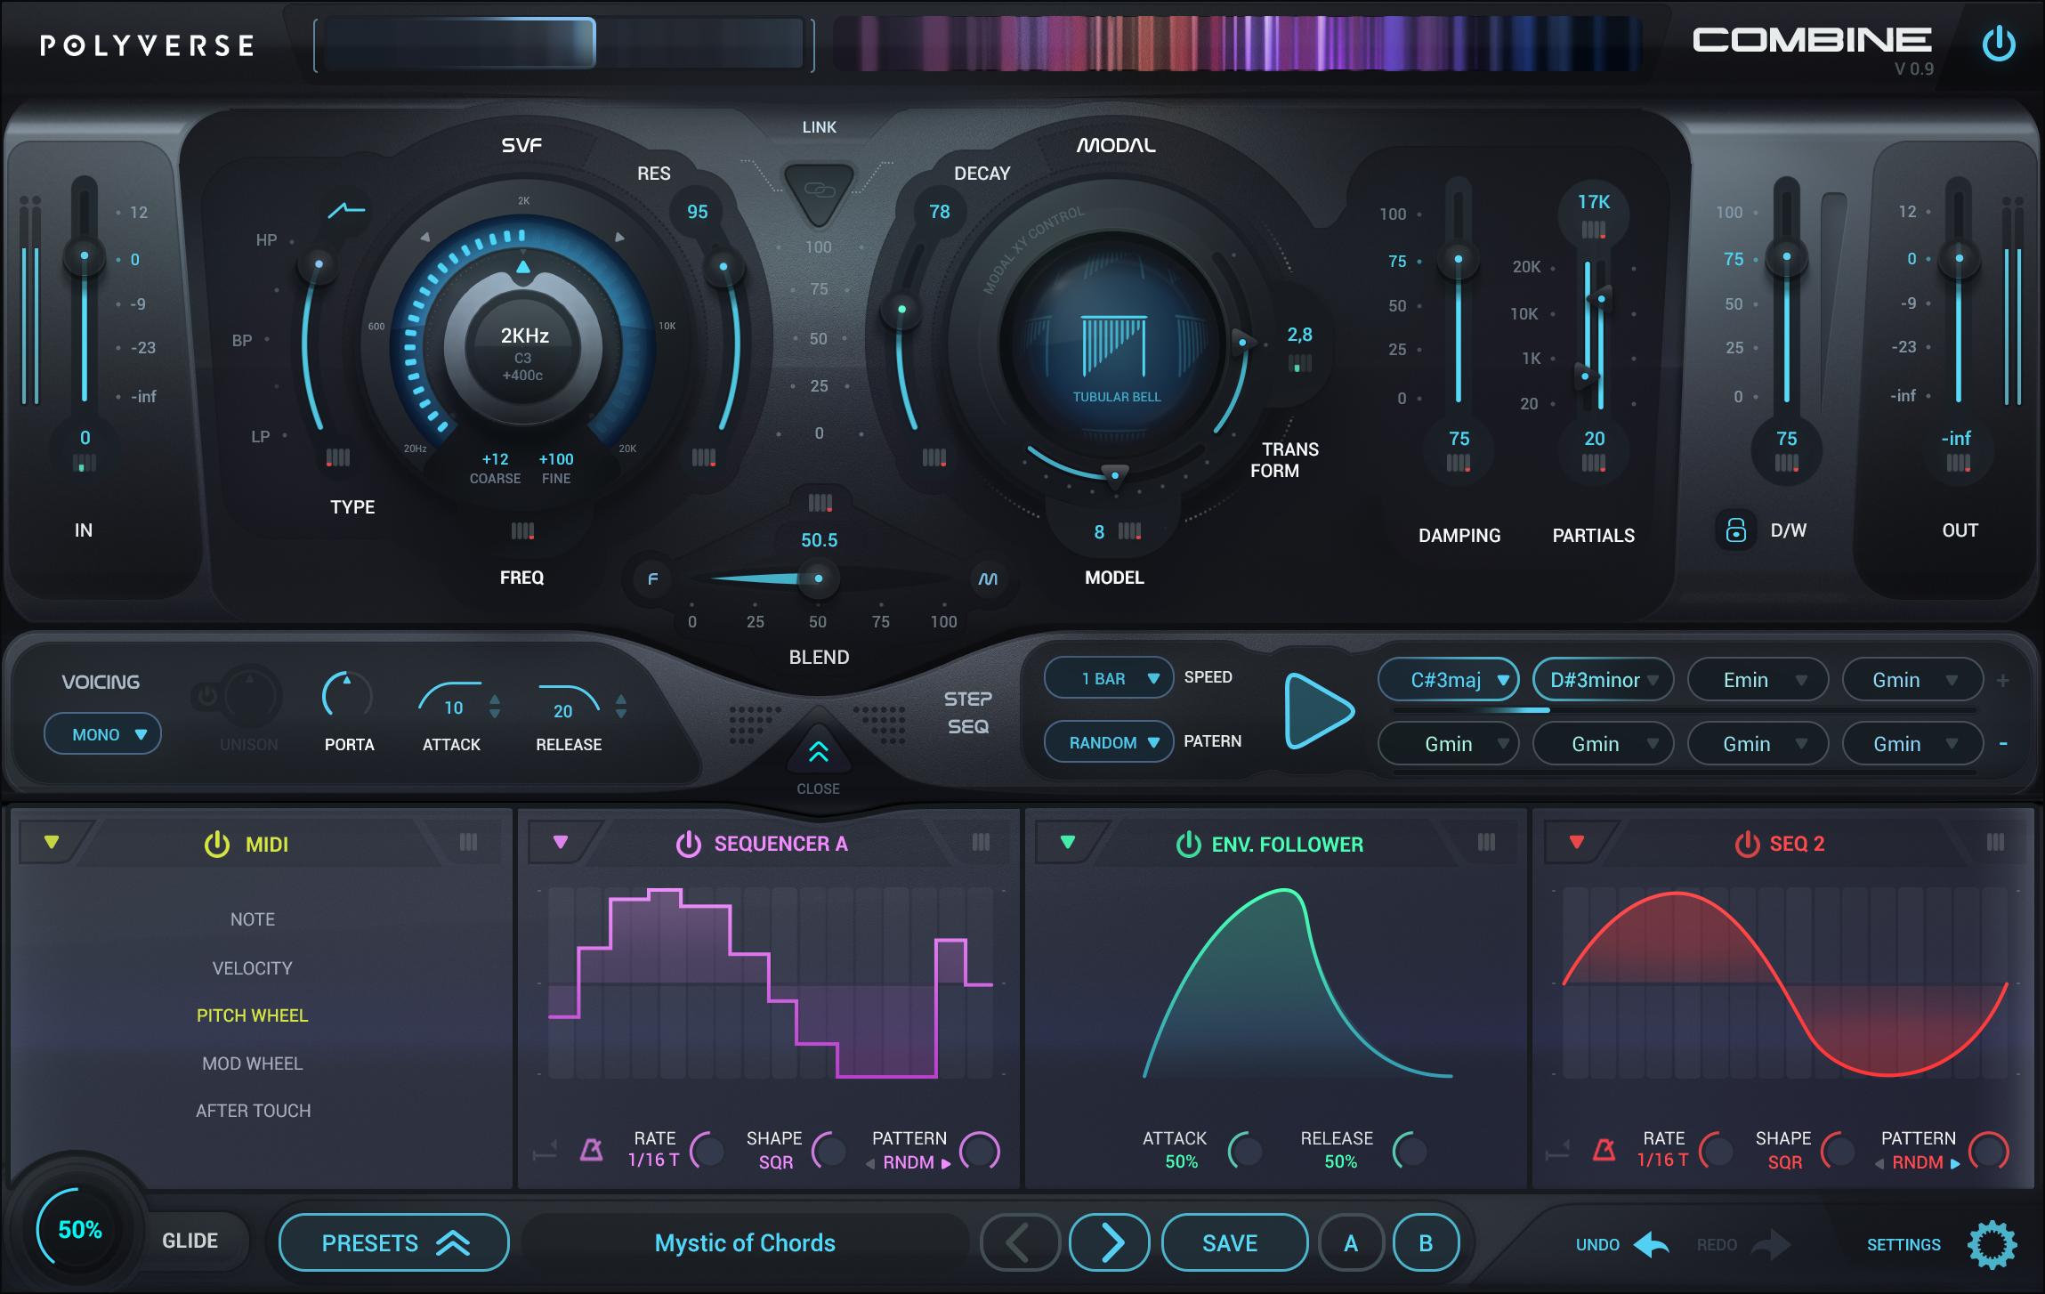Click the blend M modal icon
This screenshot has width=2045, height=1294.
(x=988, y=578)
